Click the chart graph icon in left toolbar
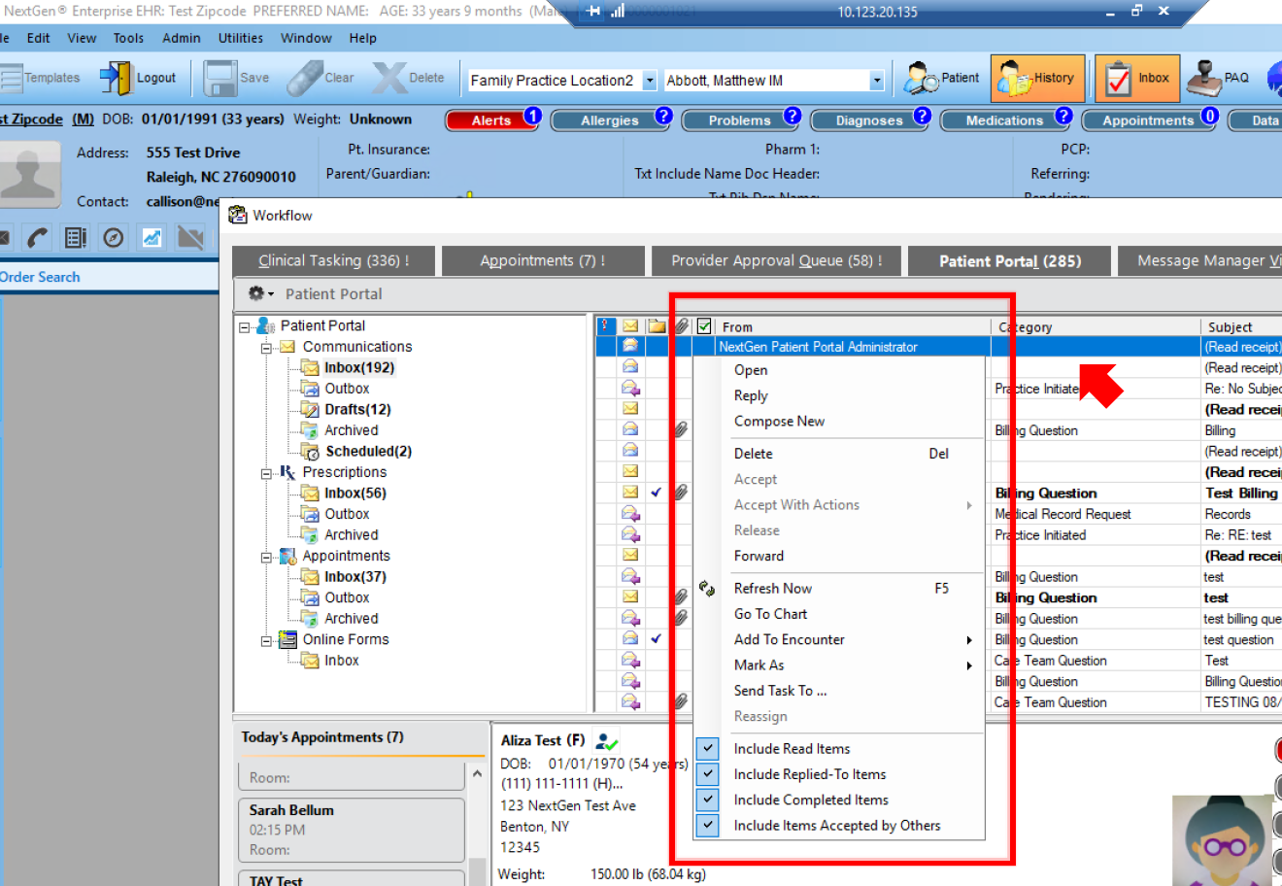 pyautogui.click(x=152, y=237)
